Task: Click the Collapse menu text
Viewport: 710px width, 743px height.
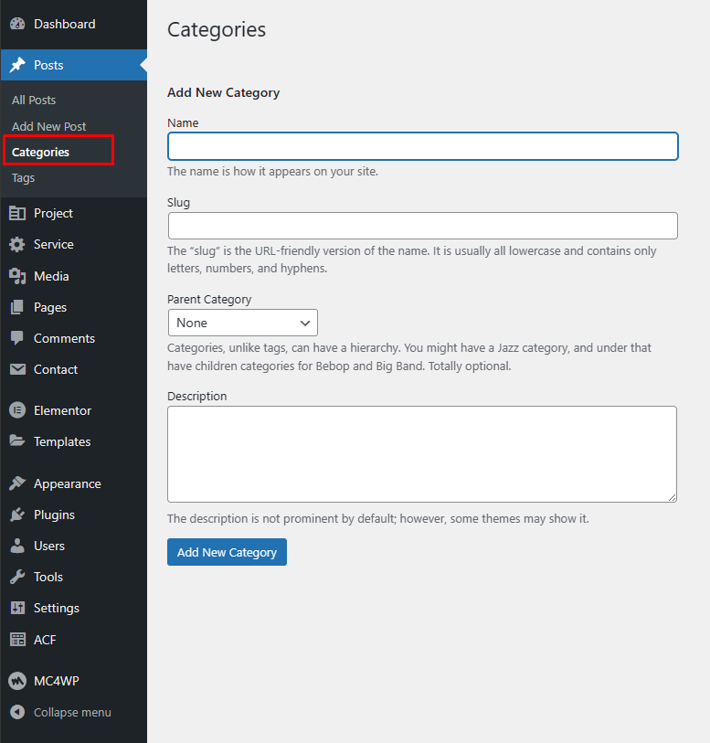Action: click(72, 712)
